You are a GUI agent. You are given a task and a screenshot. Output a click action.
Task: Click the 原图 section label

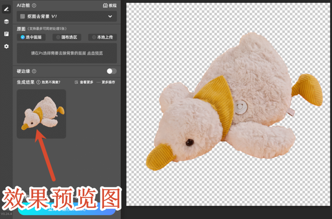(21, 29)
